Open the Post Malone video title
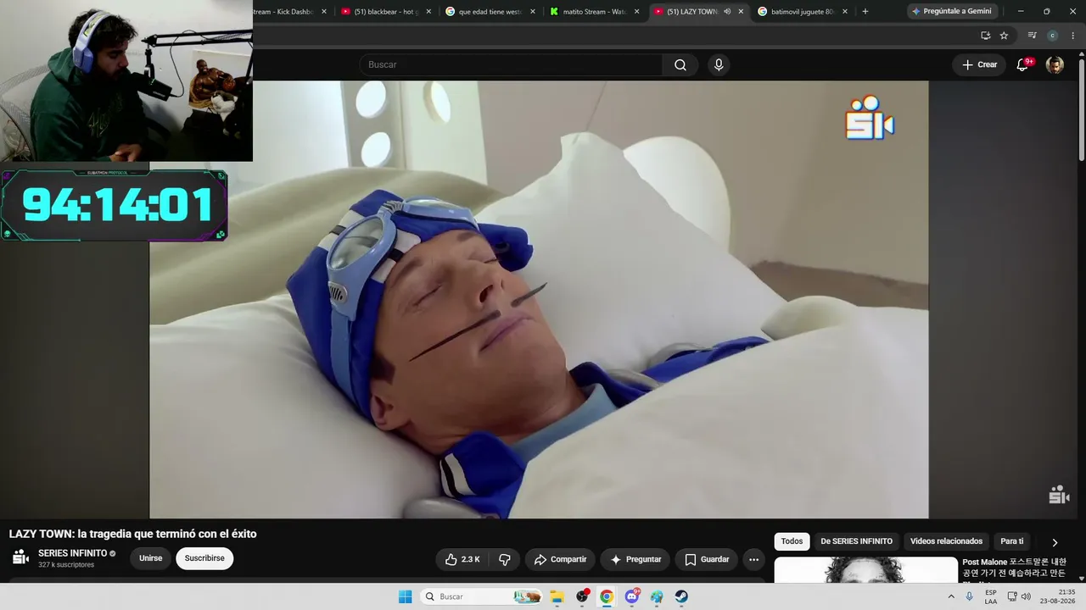1086x610 pixels. pyautogui.click(x=1015, y=568)
